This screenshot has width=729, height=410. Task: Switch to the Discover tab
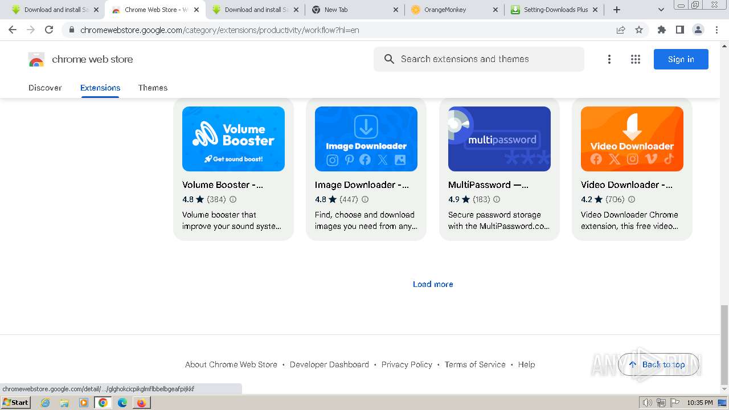[45, 88]
